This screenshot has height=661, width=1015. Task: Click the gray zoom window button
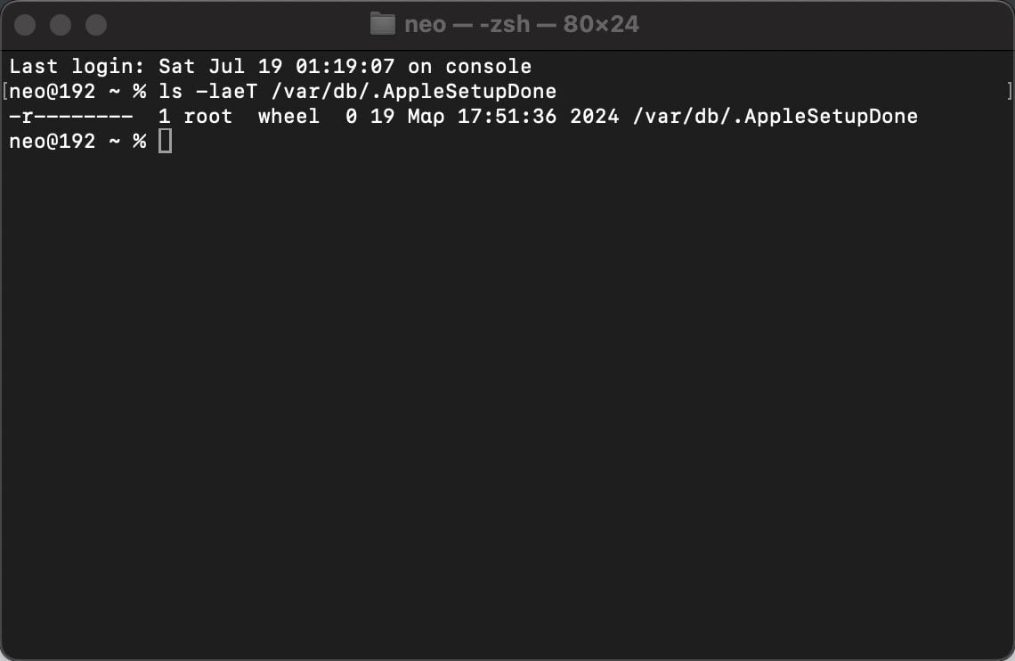pos(96,25)
